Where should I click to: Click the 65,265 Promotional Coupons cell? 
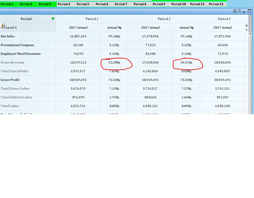[x=78, y=45]
